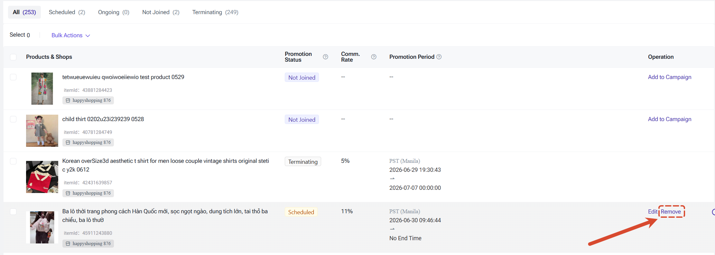Screen dimensions: 715x255
Task: Open the Terminating (249) tab
Action: pyautogui.click(x=215, y=12)
